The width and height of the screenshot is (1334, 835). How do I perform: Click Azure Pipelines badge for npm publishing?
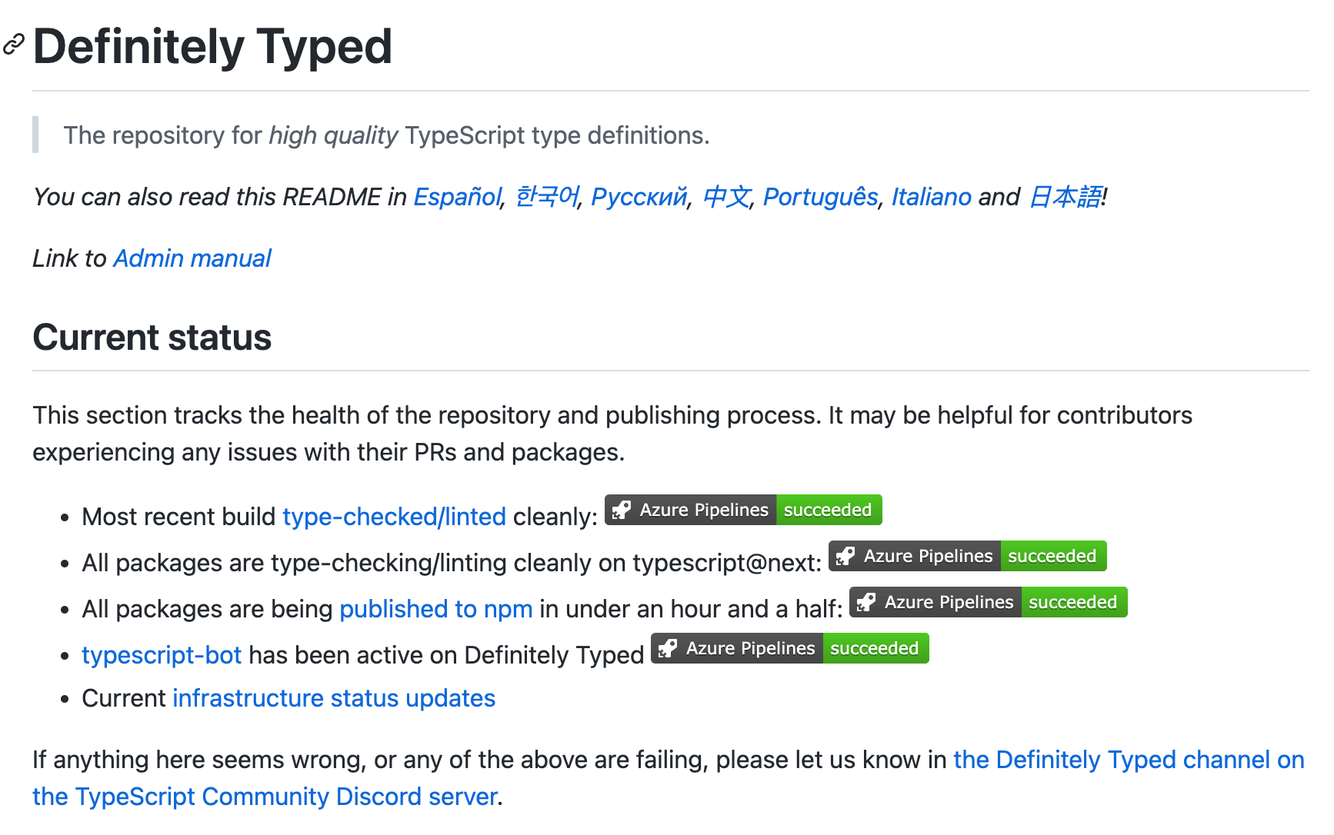987,603
